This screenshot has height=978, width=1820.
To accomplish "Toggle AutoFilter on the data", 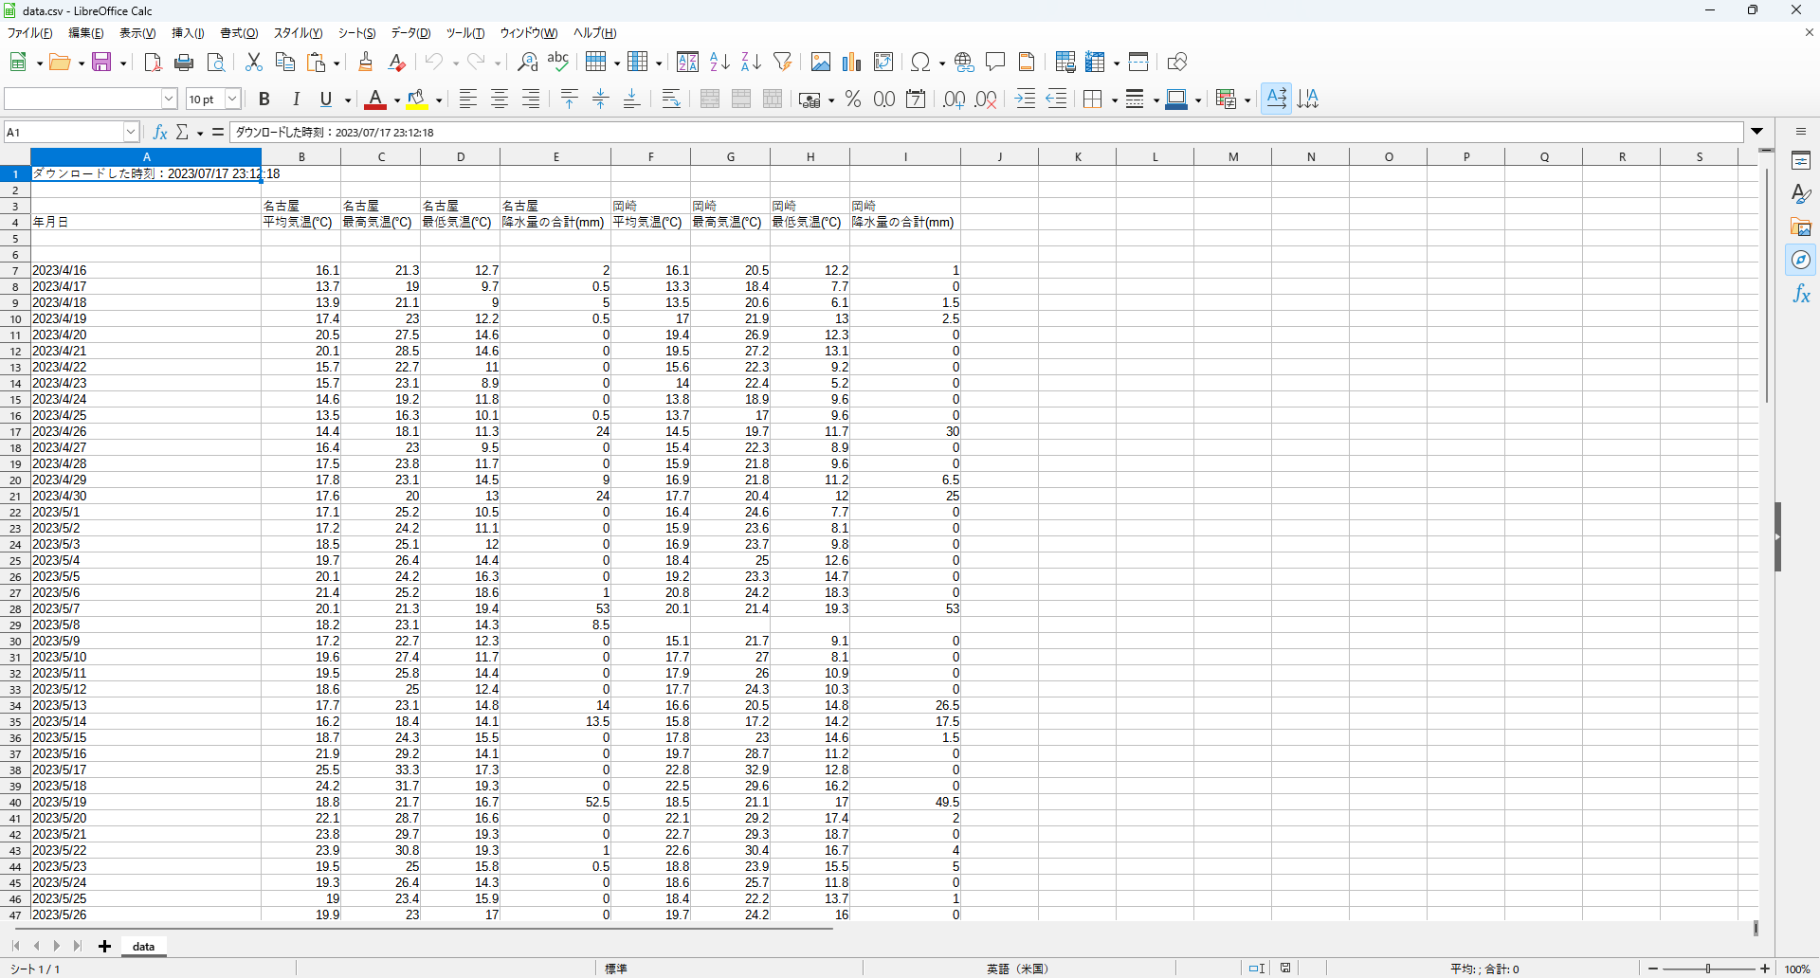I will [782, 62].
